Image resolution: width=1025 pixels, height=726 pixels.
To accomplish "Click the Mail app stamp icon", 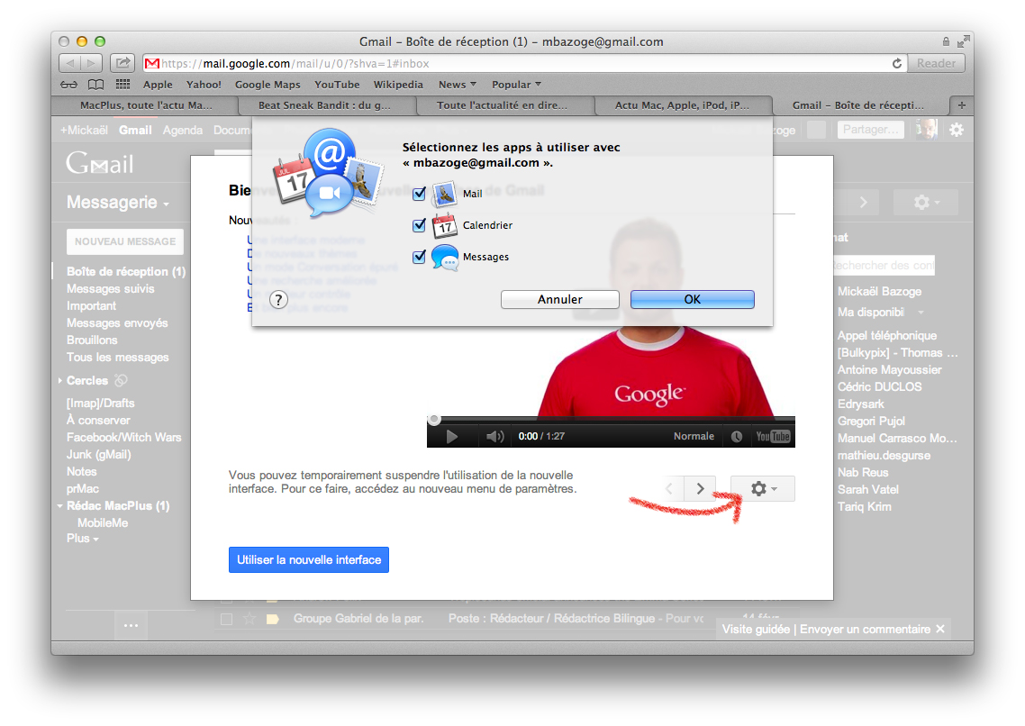I will coord(445,194).
